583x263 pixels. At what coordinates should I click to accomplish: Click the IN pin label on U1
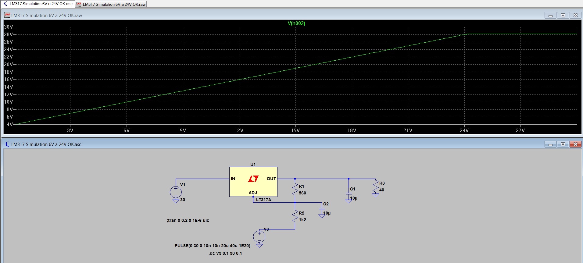click(x=233, y=179)
